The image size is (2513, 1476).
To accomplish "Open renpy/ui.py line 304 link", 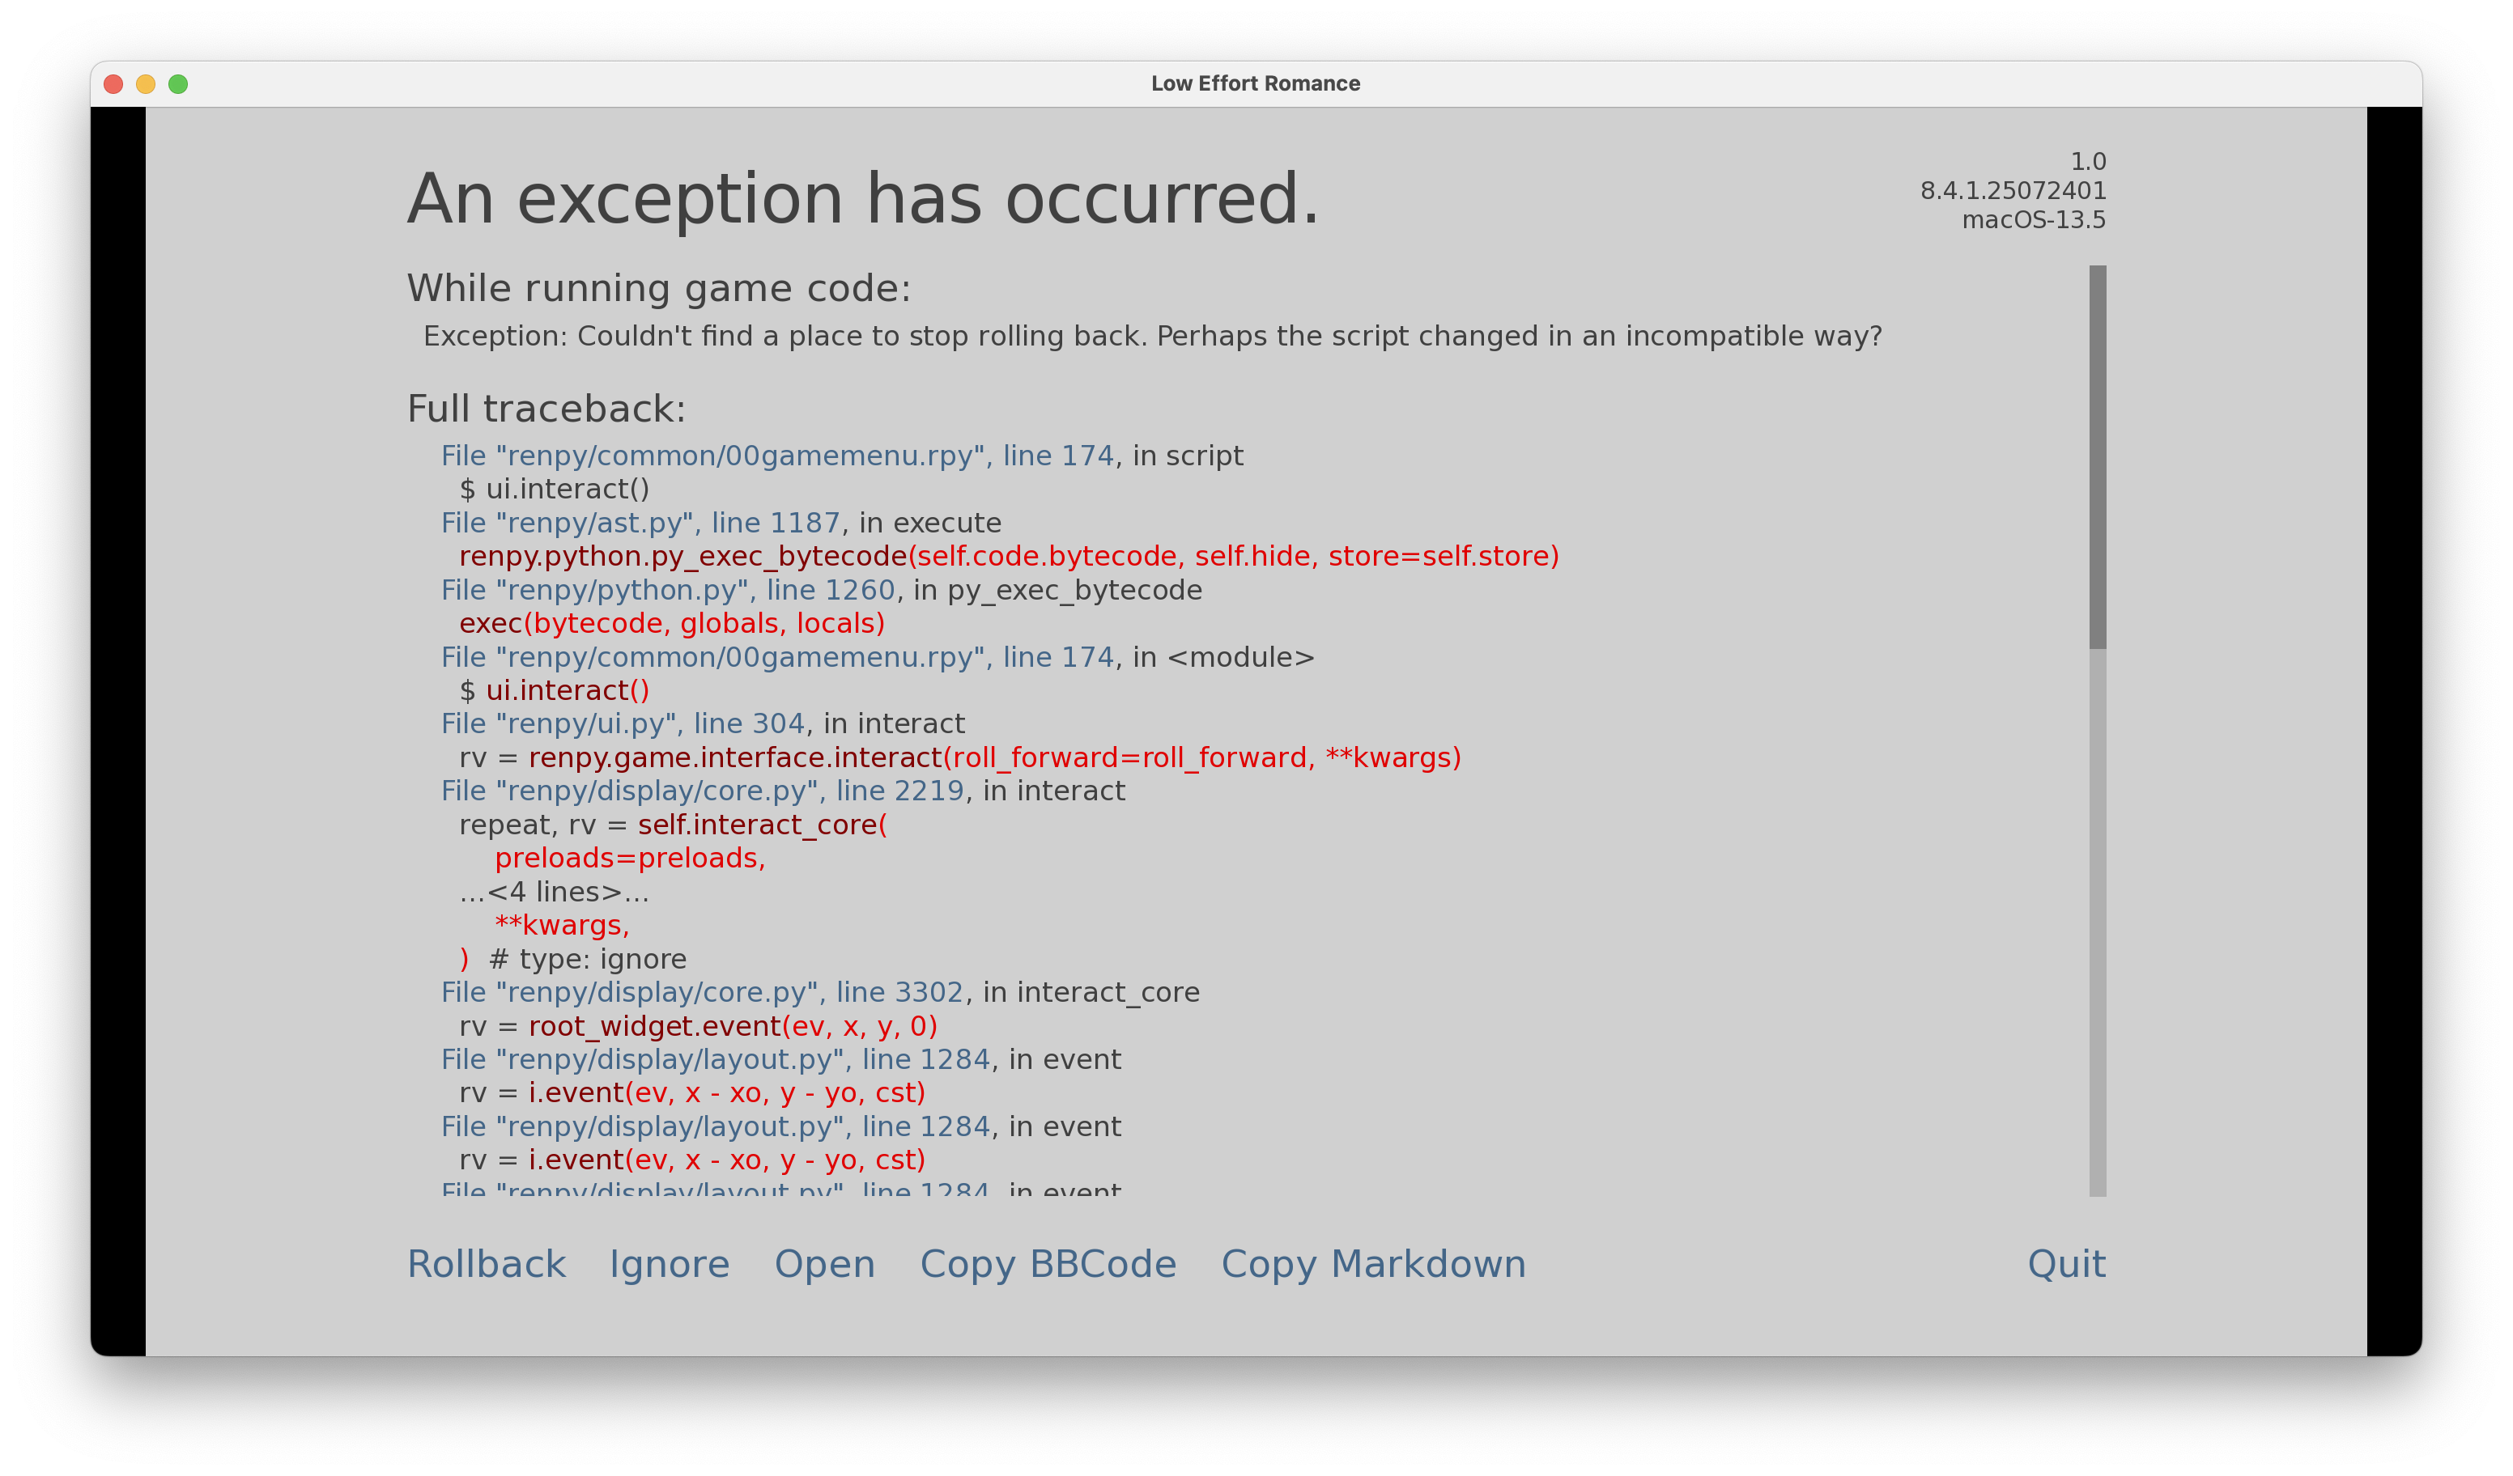I will coord(623,723).
